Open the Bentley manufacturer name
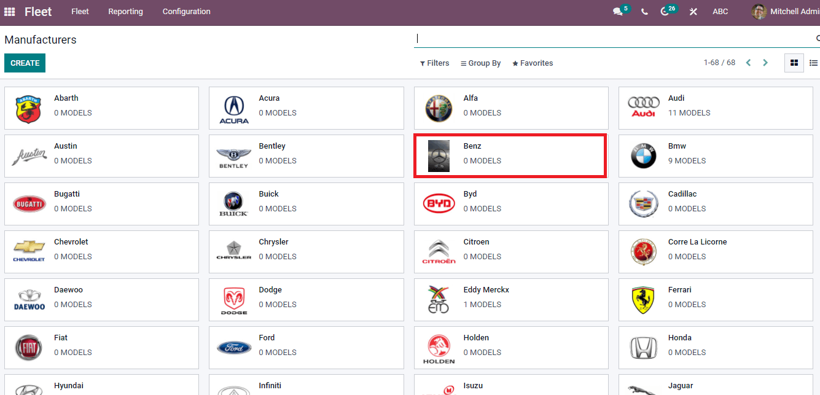 point(272,146)
